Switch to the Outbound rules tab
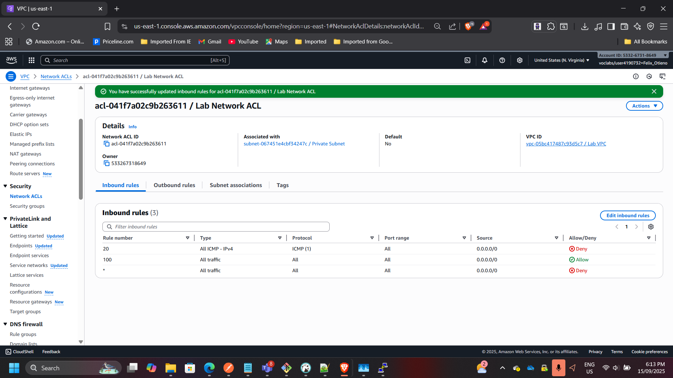The height and width of the screenshot is (378, 673). coord(174,185)
